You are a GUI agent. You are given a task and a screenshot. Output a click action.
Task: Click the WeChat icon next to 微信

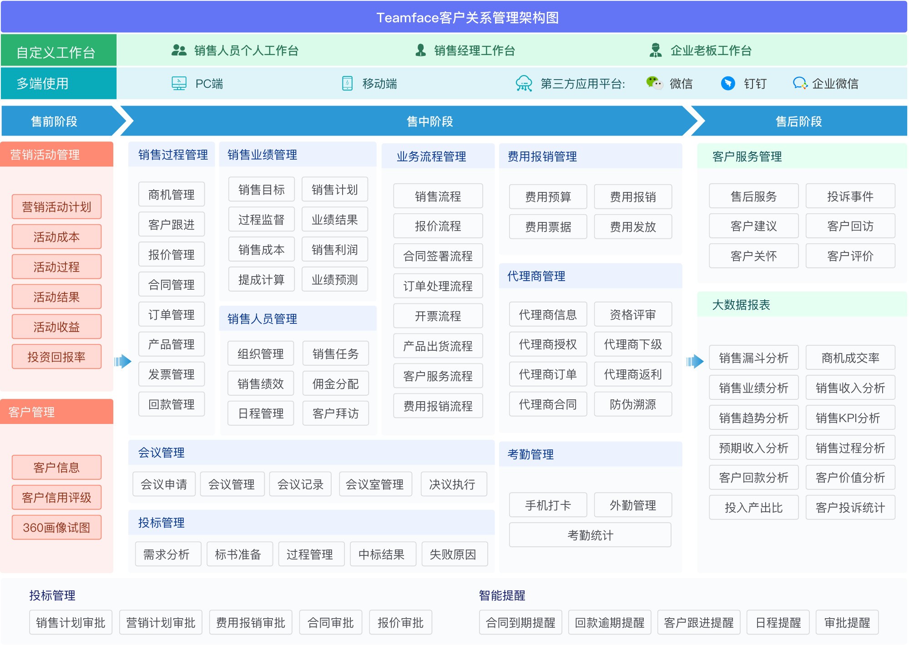click(654, 84)
